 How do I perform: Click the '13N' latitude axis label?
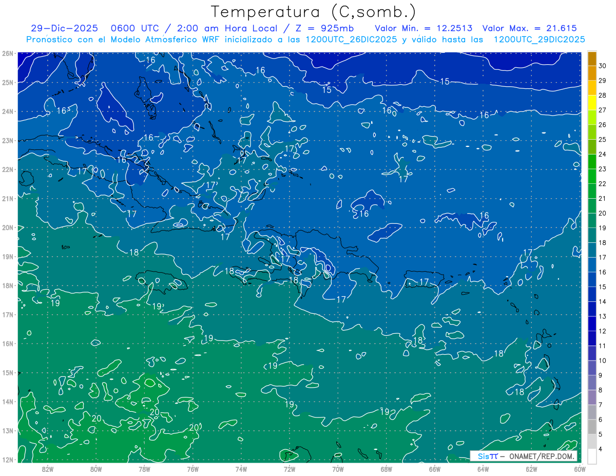pyautogui.click(x=8, y=430)
